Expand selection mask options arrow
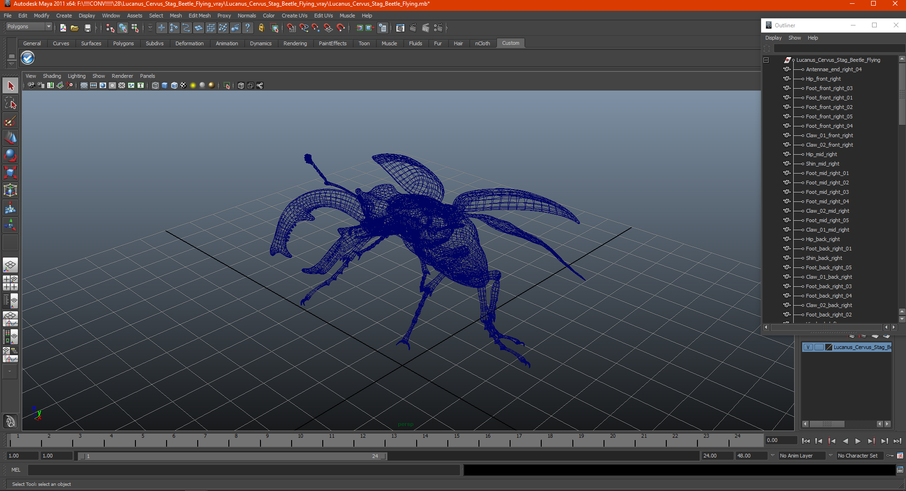 coord(150,28)
